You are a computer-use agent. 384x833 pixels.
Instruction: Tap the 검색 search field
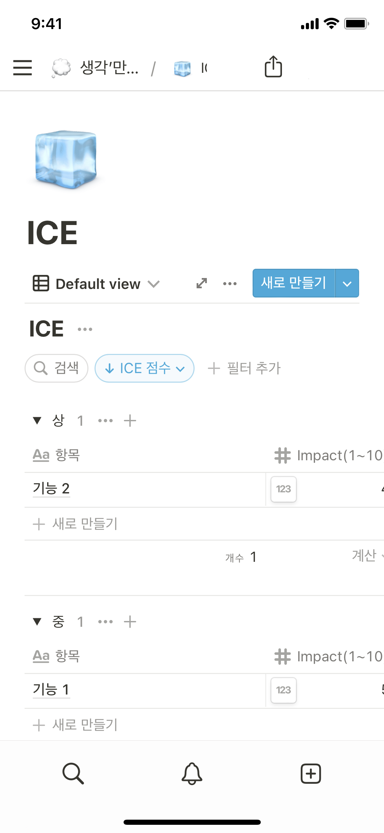(57, 368)
